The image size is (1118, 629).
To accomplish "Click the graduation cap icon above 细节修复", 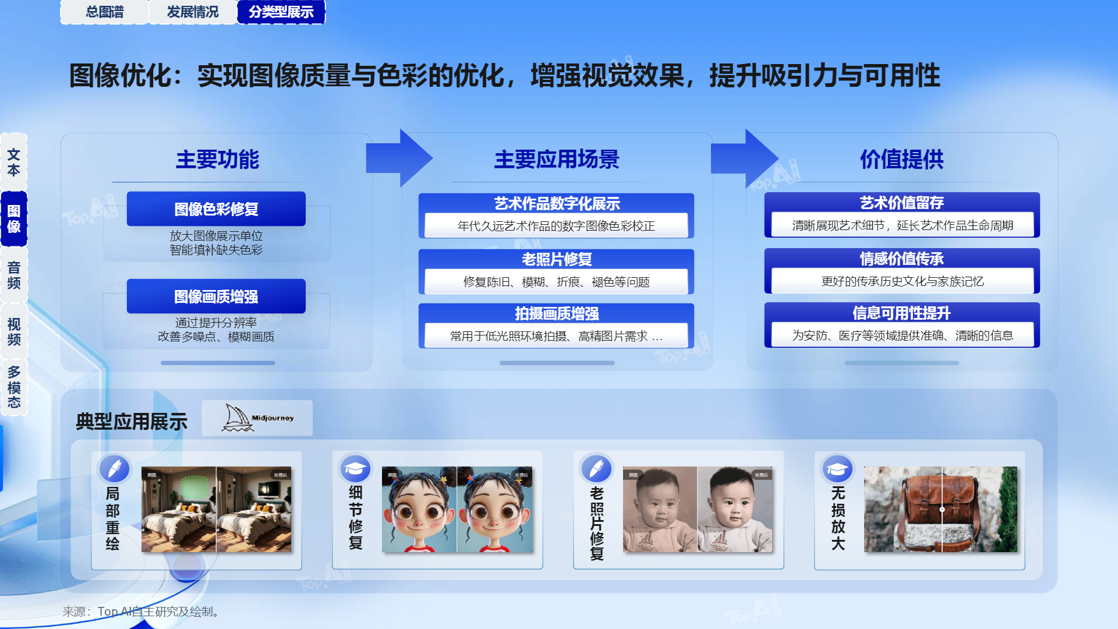I will [x=355, y=468].
